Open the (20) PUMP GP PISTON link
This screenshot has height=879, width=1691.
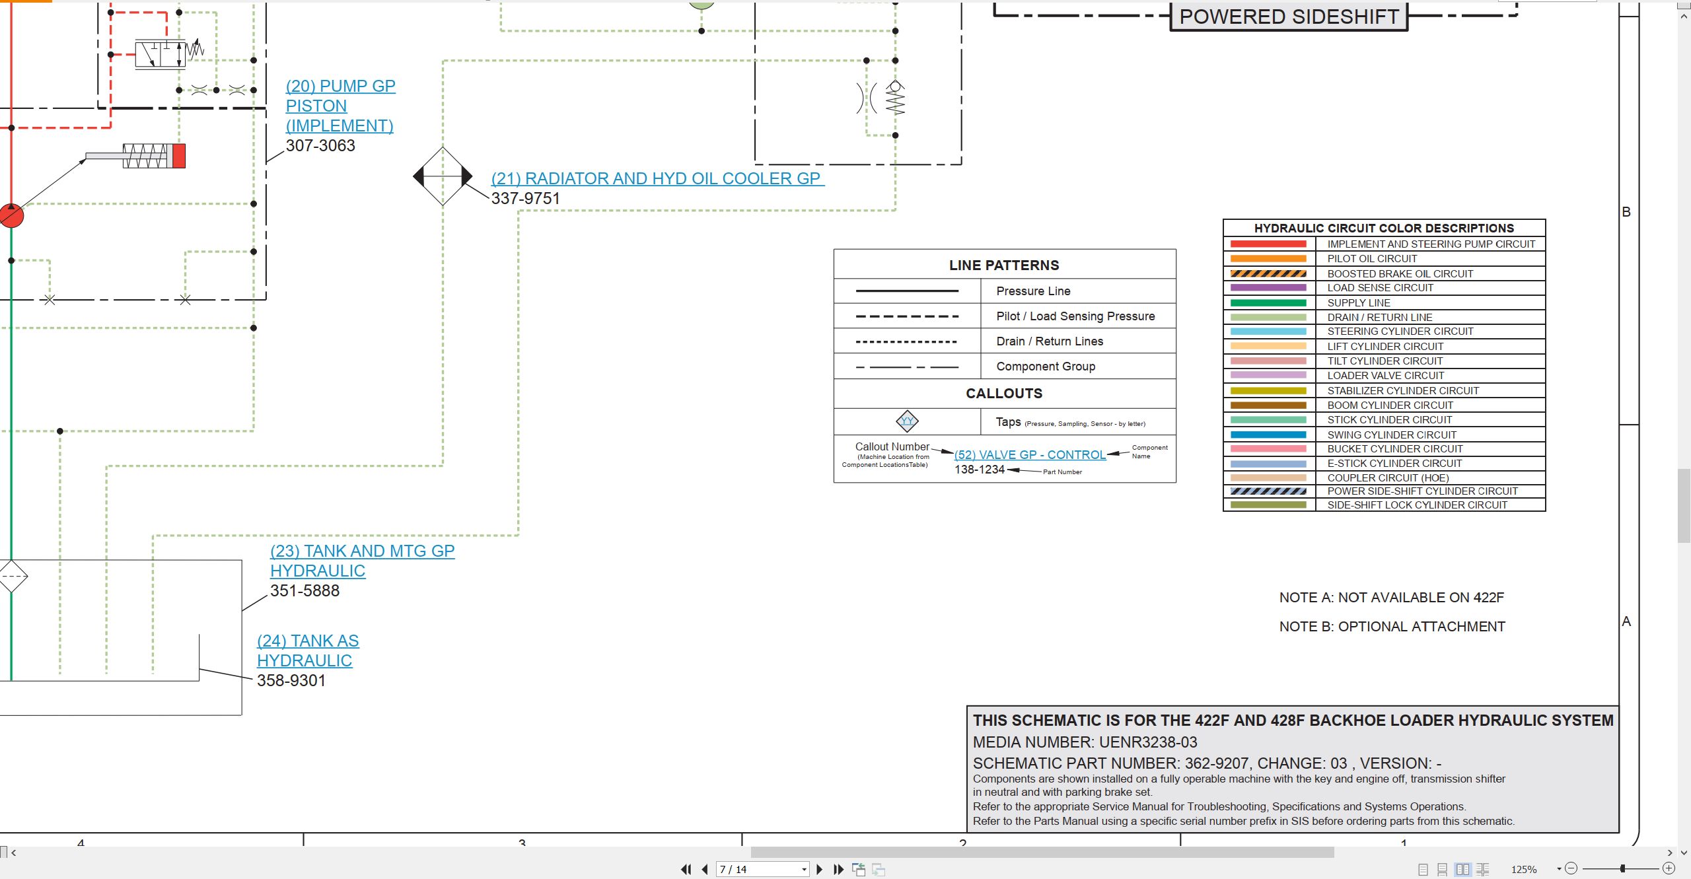tap(340, 106)
